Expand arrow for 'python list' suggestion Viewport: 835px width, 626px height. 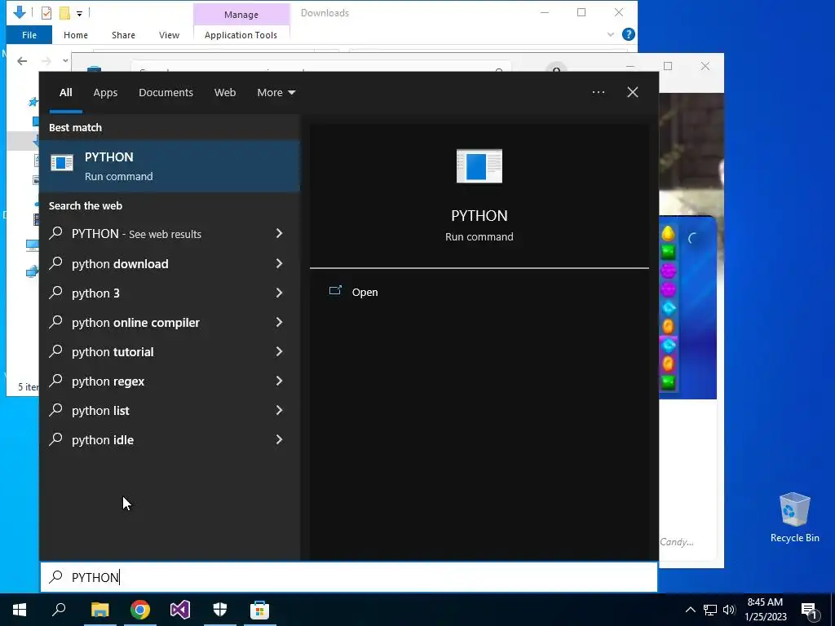(x=279, y=410)
